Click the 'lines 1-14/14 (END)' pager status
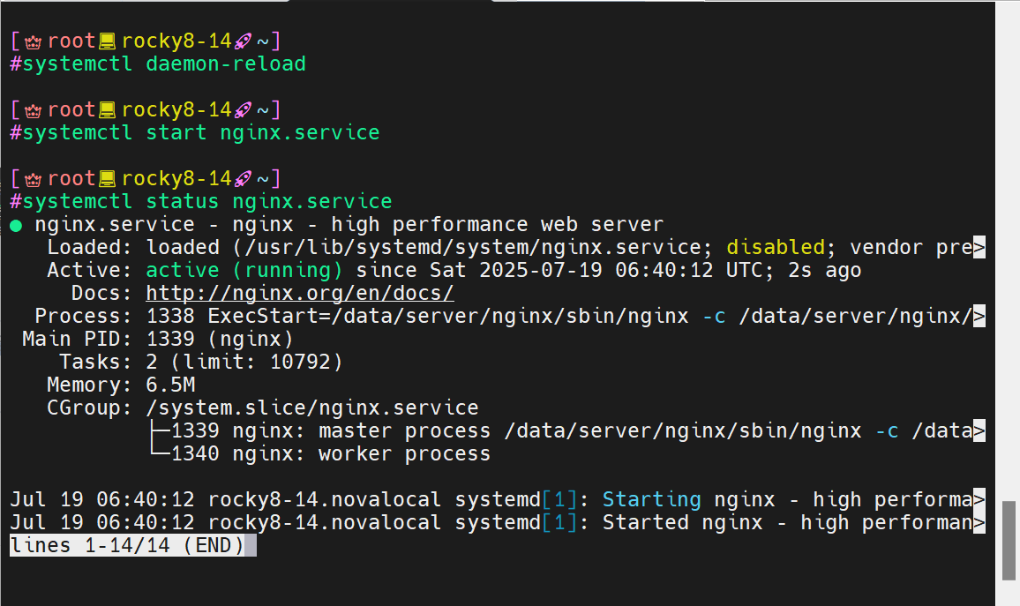 point(127,545)
